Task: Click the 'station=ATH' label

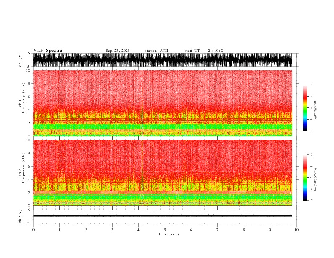Action: point(156,51)
